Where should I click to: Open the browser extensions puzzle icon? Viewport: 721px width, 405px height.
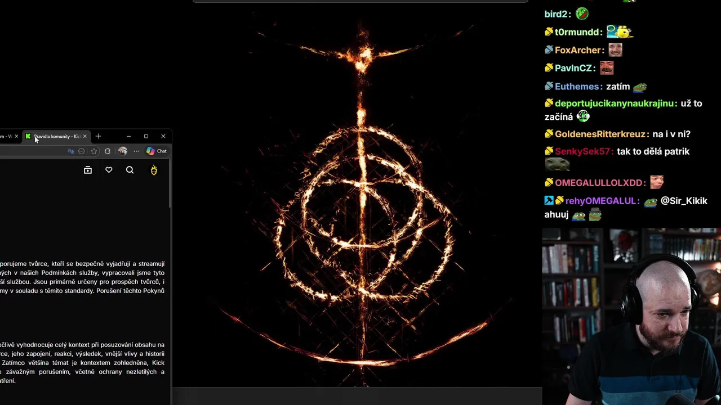click(x=108, y=151)
